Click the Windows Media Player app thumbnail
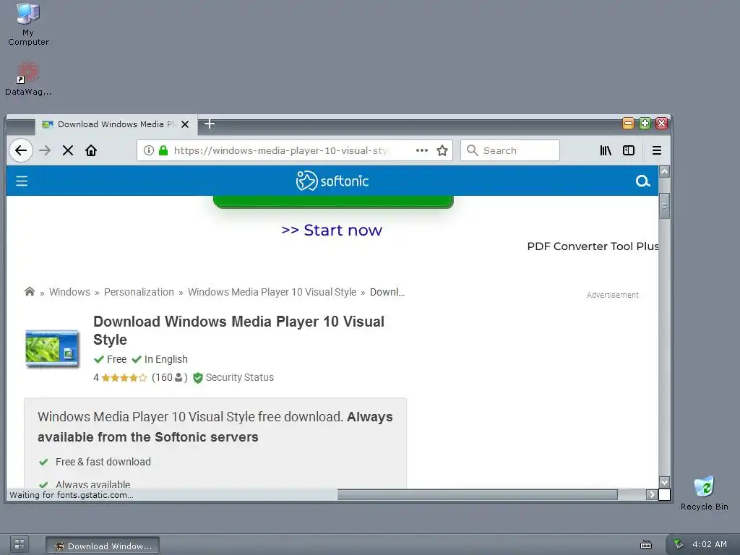 click(52, 348)
